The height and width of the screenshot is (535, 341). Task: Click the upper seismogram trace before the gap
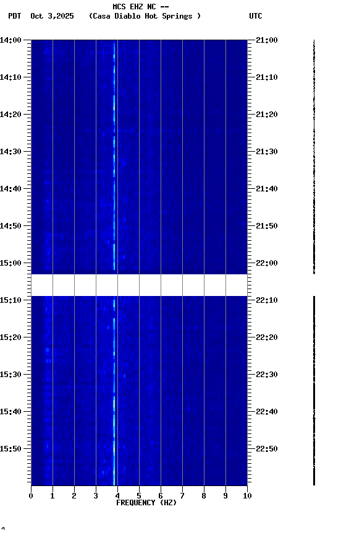coord(314,157)
